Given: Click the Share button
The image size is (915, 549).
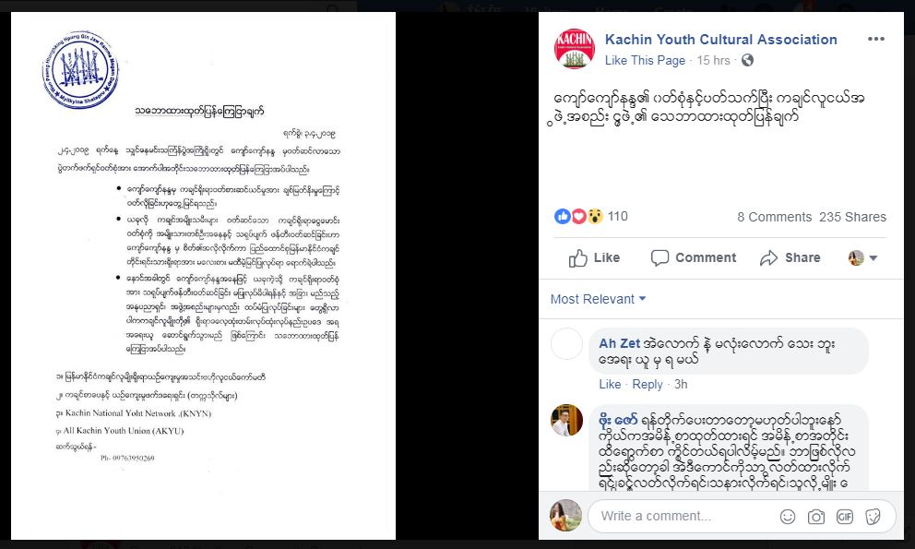Looking at the screenshot, I should coord(790,258).
